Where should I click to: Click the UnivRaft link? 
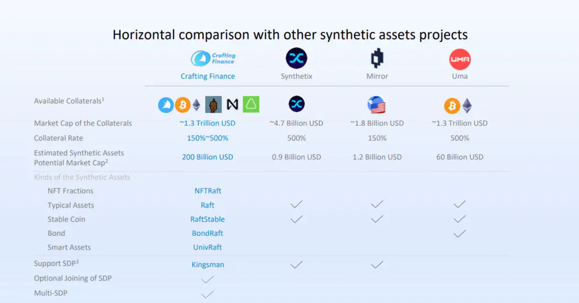[208, 247]
